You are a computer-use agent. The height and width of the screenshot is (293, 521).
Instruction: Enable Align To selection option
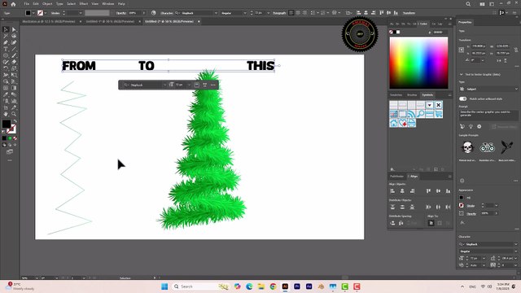431,223
